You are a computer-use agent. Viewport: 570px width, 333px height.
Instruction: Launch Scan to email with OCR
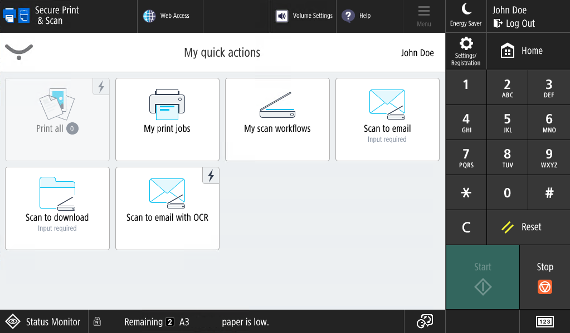tap(167, 208)
